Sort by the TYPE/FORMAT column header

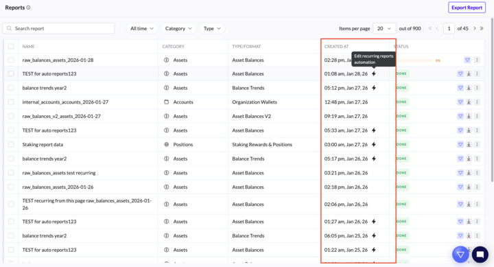click(246, 47)
